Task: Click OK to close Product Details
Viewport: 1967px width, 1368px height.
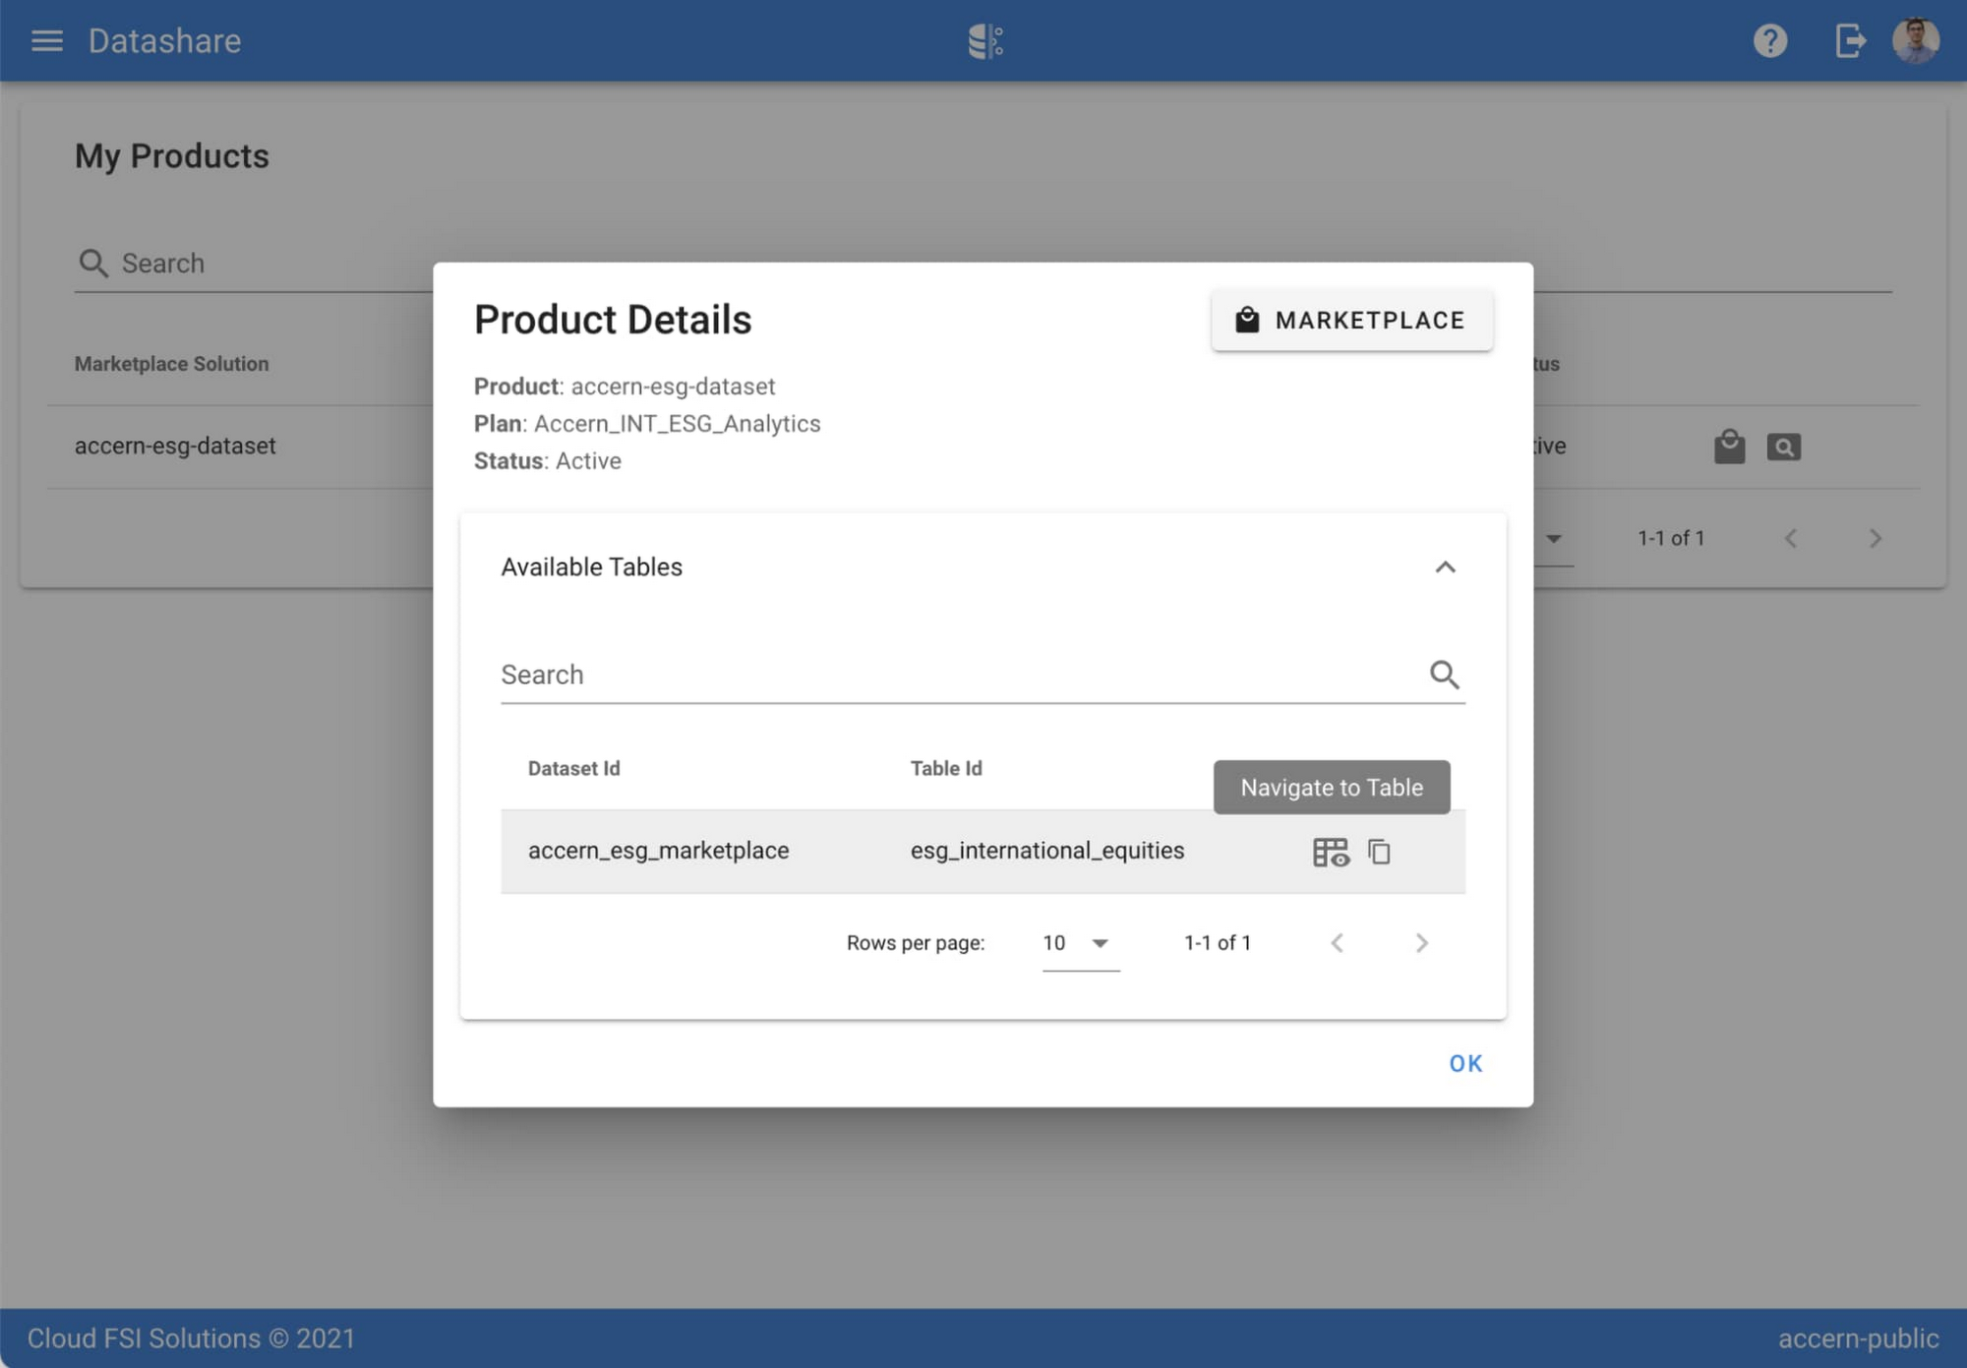Action: 1464,1063
